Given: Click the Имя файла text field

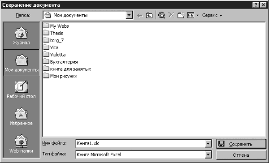Looking at the screenshot, I should (140, 143).
